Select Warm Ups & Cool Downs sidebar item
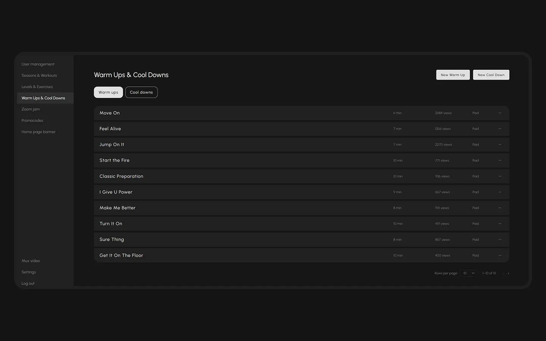 pos(45,98)
